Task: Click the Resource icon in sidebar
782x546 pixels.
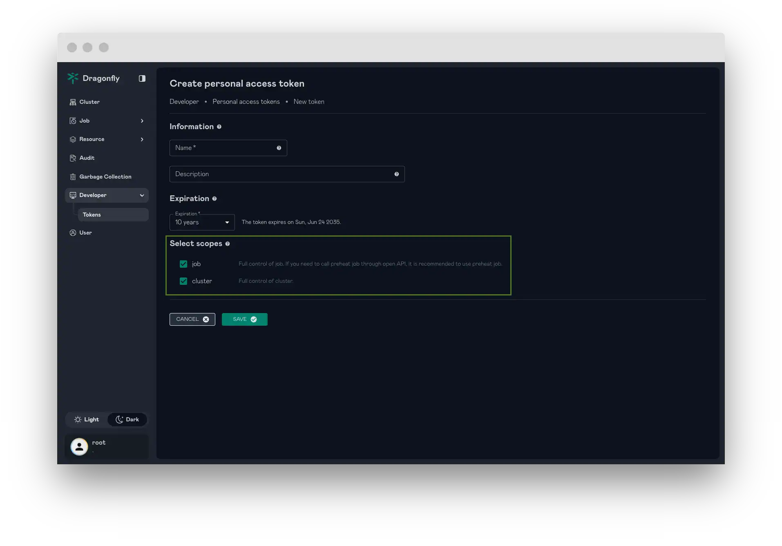Action: [x=73, y=139]
